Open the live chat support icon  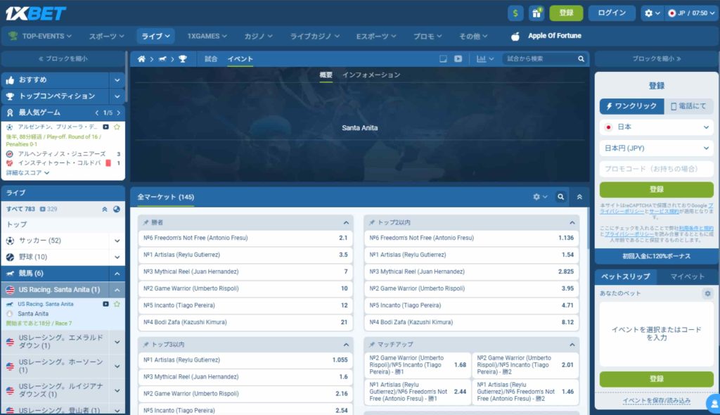tap(713, 404)
